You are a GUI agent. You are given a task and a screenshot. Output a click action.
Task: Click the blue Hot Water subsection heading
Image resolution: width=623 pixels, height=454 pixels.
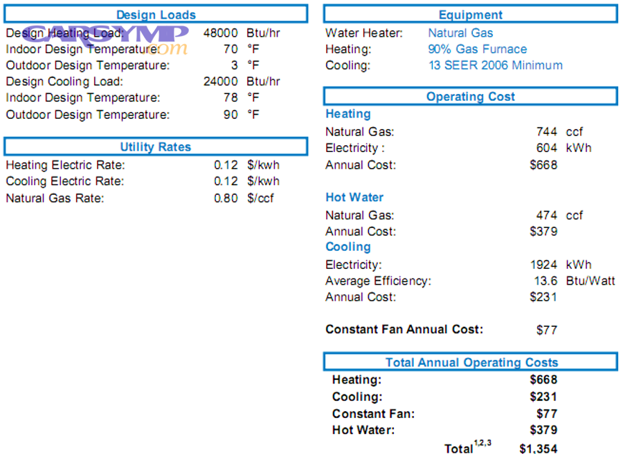354,198
